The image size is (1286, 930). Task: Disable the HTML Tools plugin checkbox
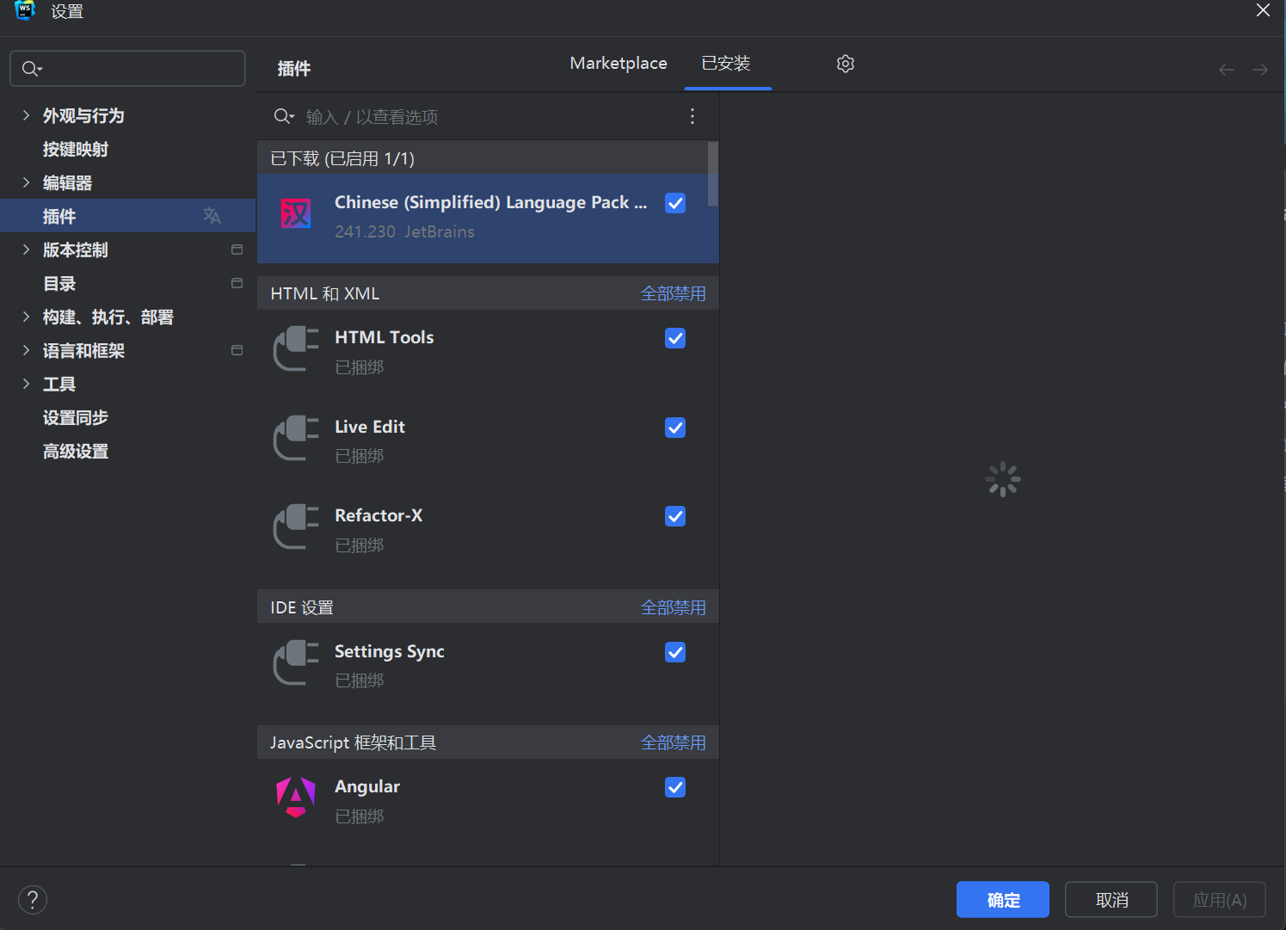[x=675, y=338]
